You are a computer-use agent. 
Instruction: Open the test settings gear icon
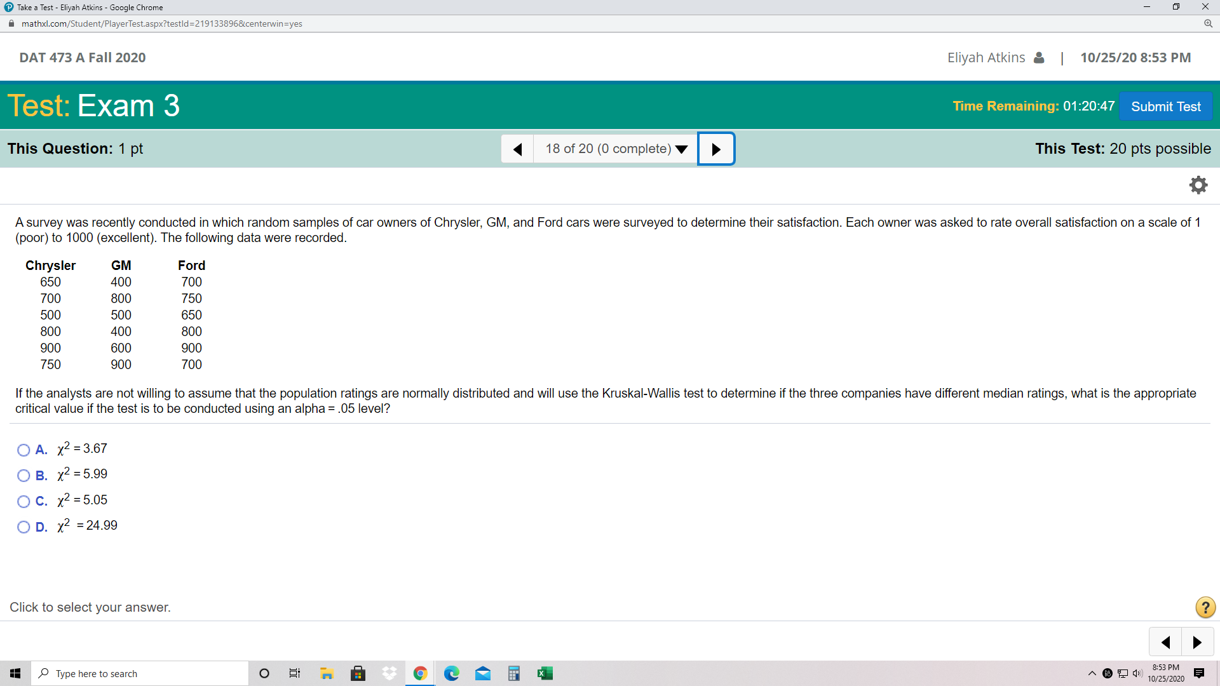coord(1198,185)
